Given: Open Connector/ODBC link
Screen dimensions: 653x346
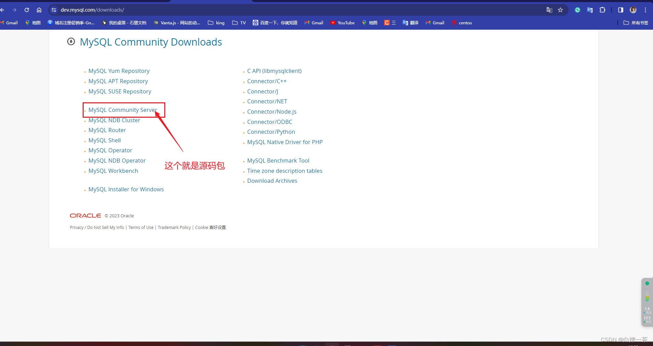Looking at the screenshot, I should click(x=270, y=122).
